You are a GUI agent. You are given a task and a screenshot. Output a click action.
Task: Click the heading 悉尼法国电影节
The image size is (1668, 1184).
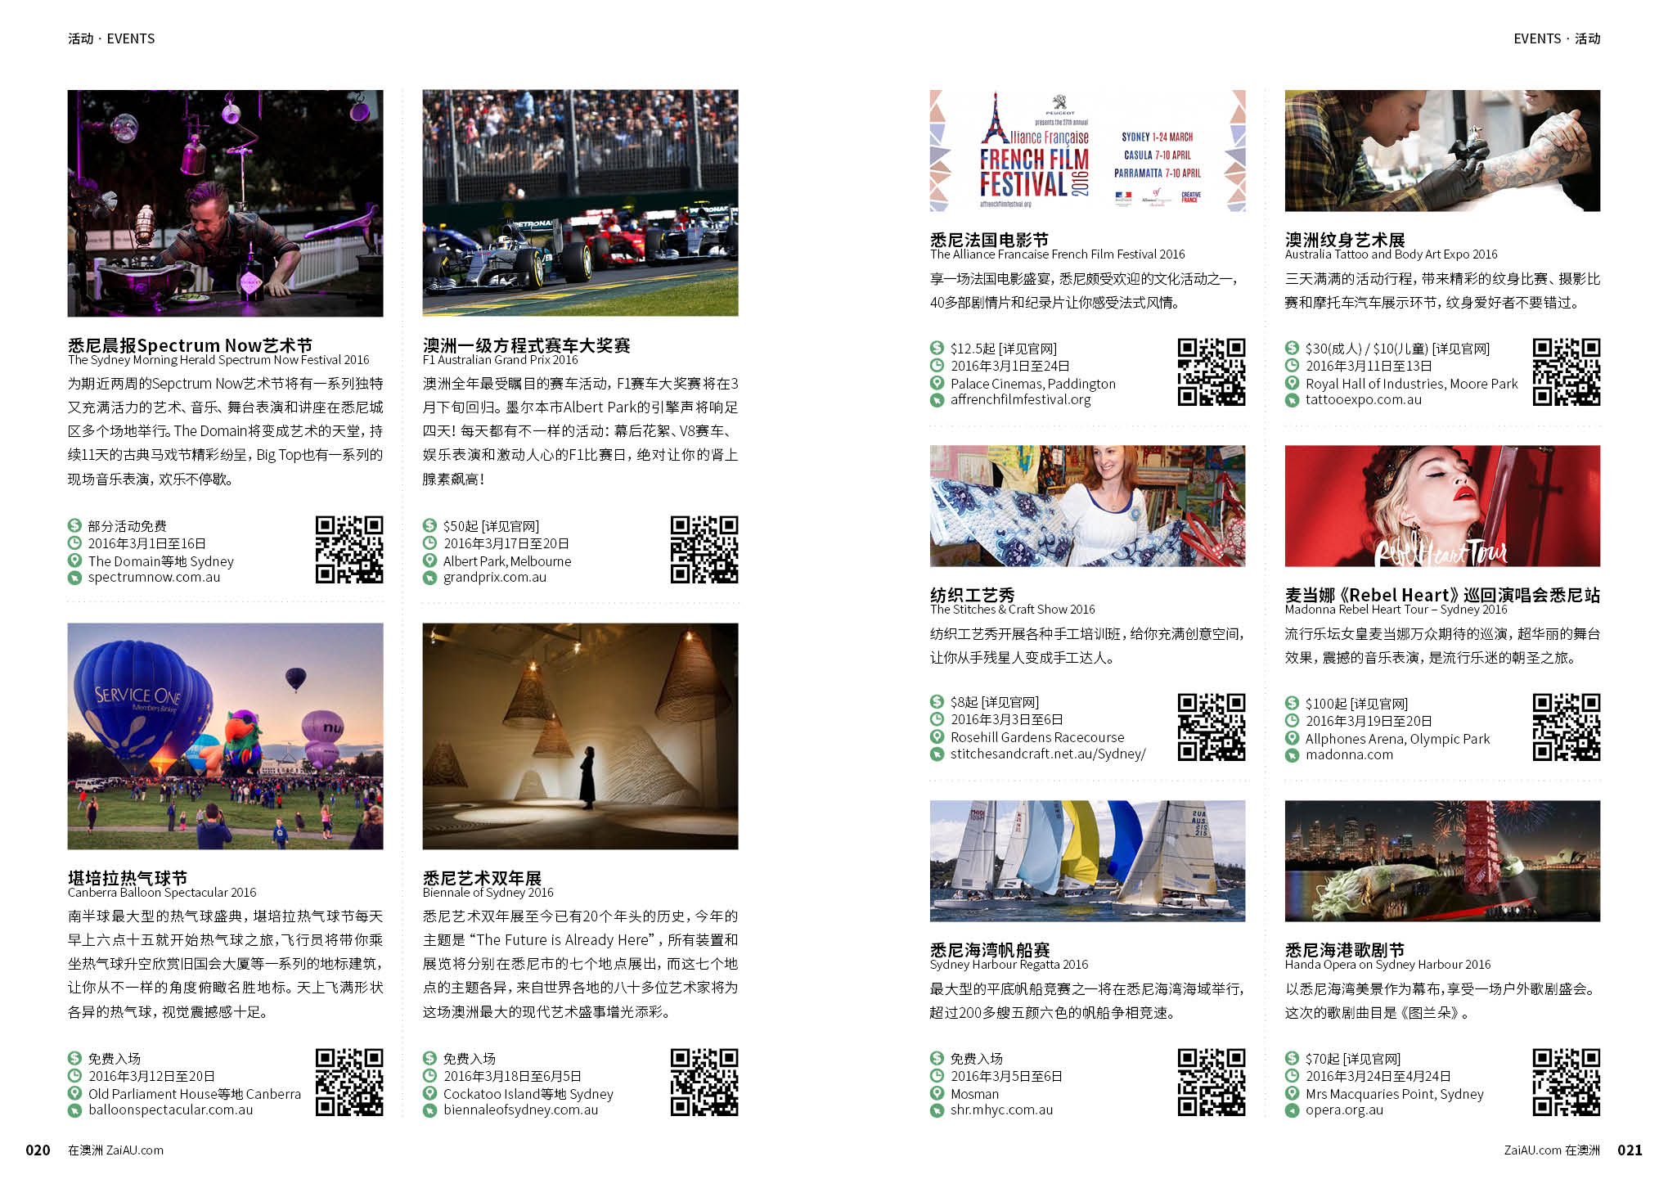click(989, 239)
